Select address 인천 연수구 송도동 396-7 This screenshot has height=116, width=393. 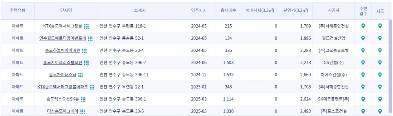click(x=123, y=63)
